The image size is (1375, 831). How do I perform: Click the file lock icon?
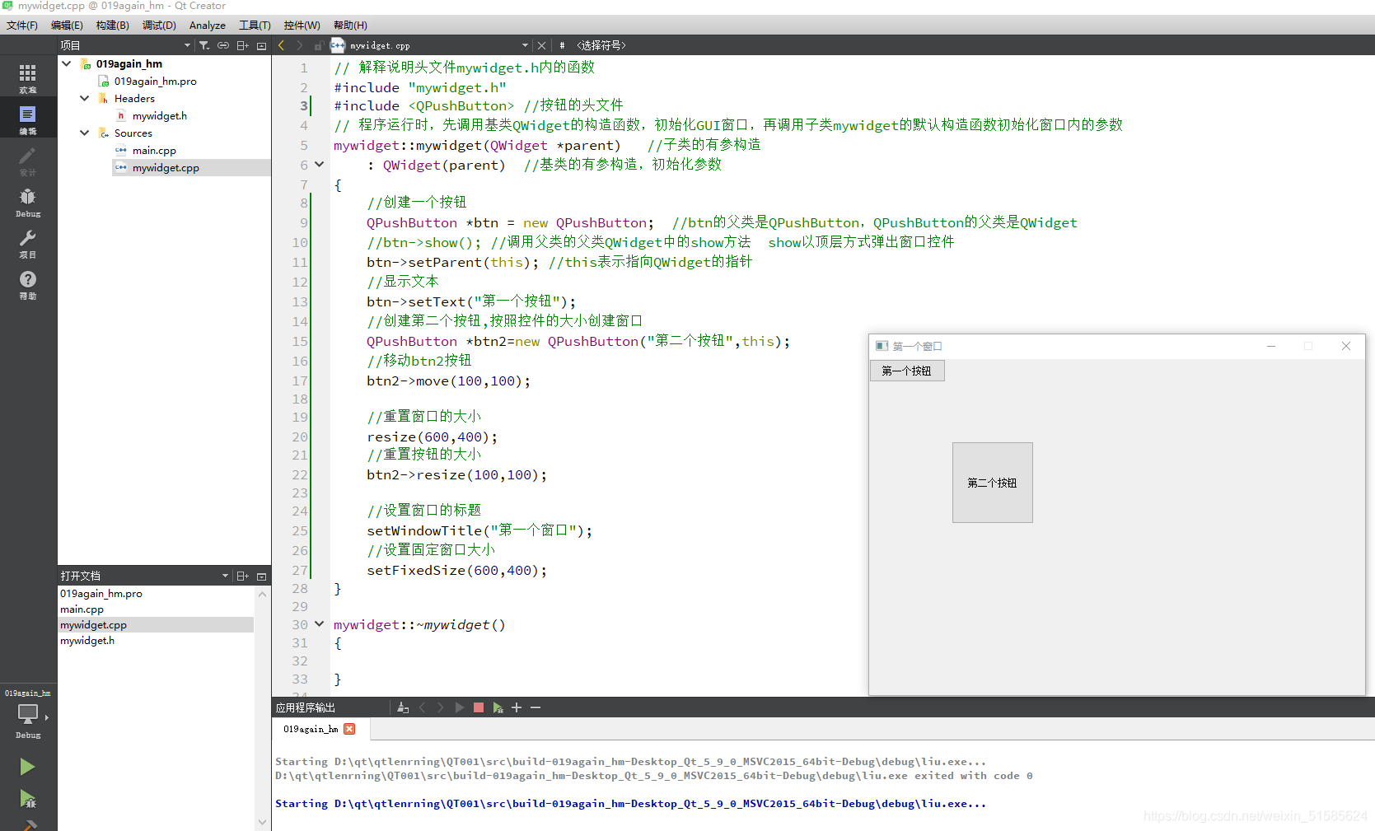pyautogui.click(x=319, y=45)
